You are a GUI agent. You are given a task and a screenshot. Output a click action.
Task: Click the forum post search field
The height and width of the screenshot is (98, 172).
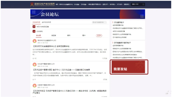point(99,22)
